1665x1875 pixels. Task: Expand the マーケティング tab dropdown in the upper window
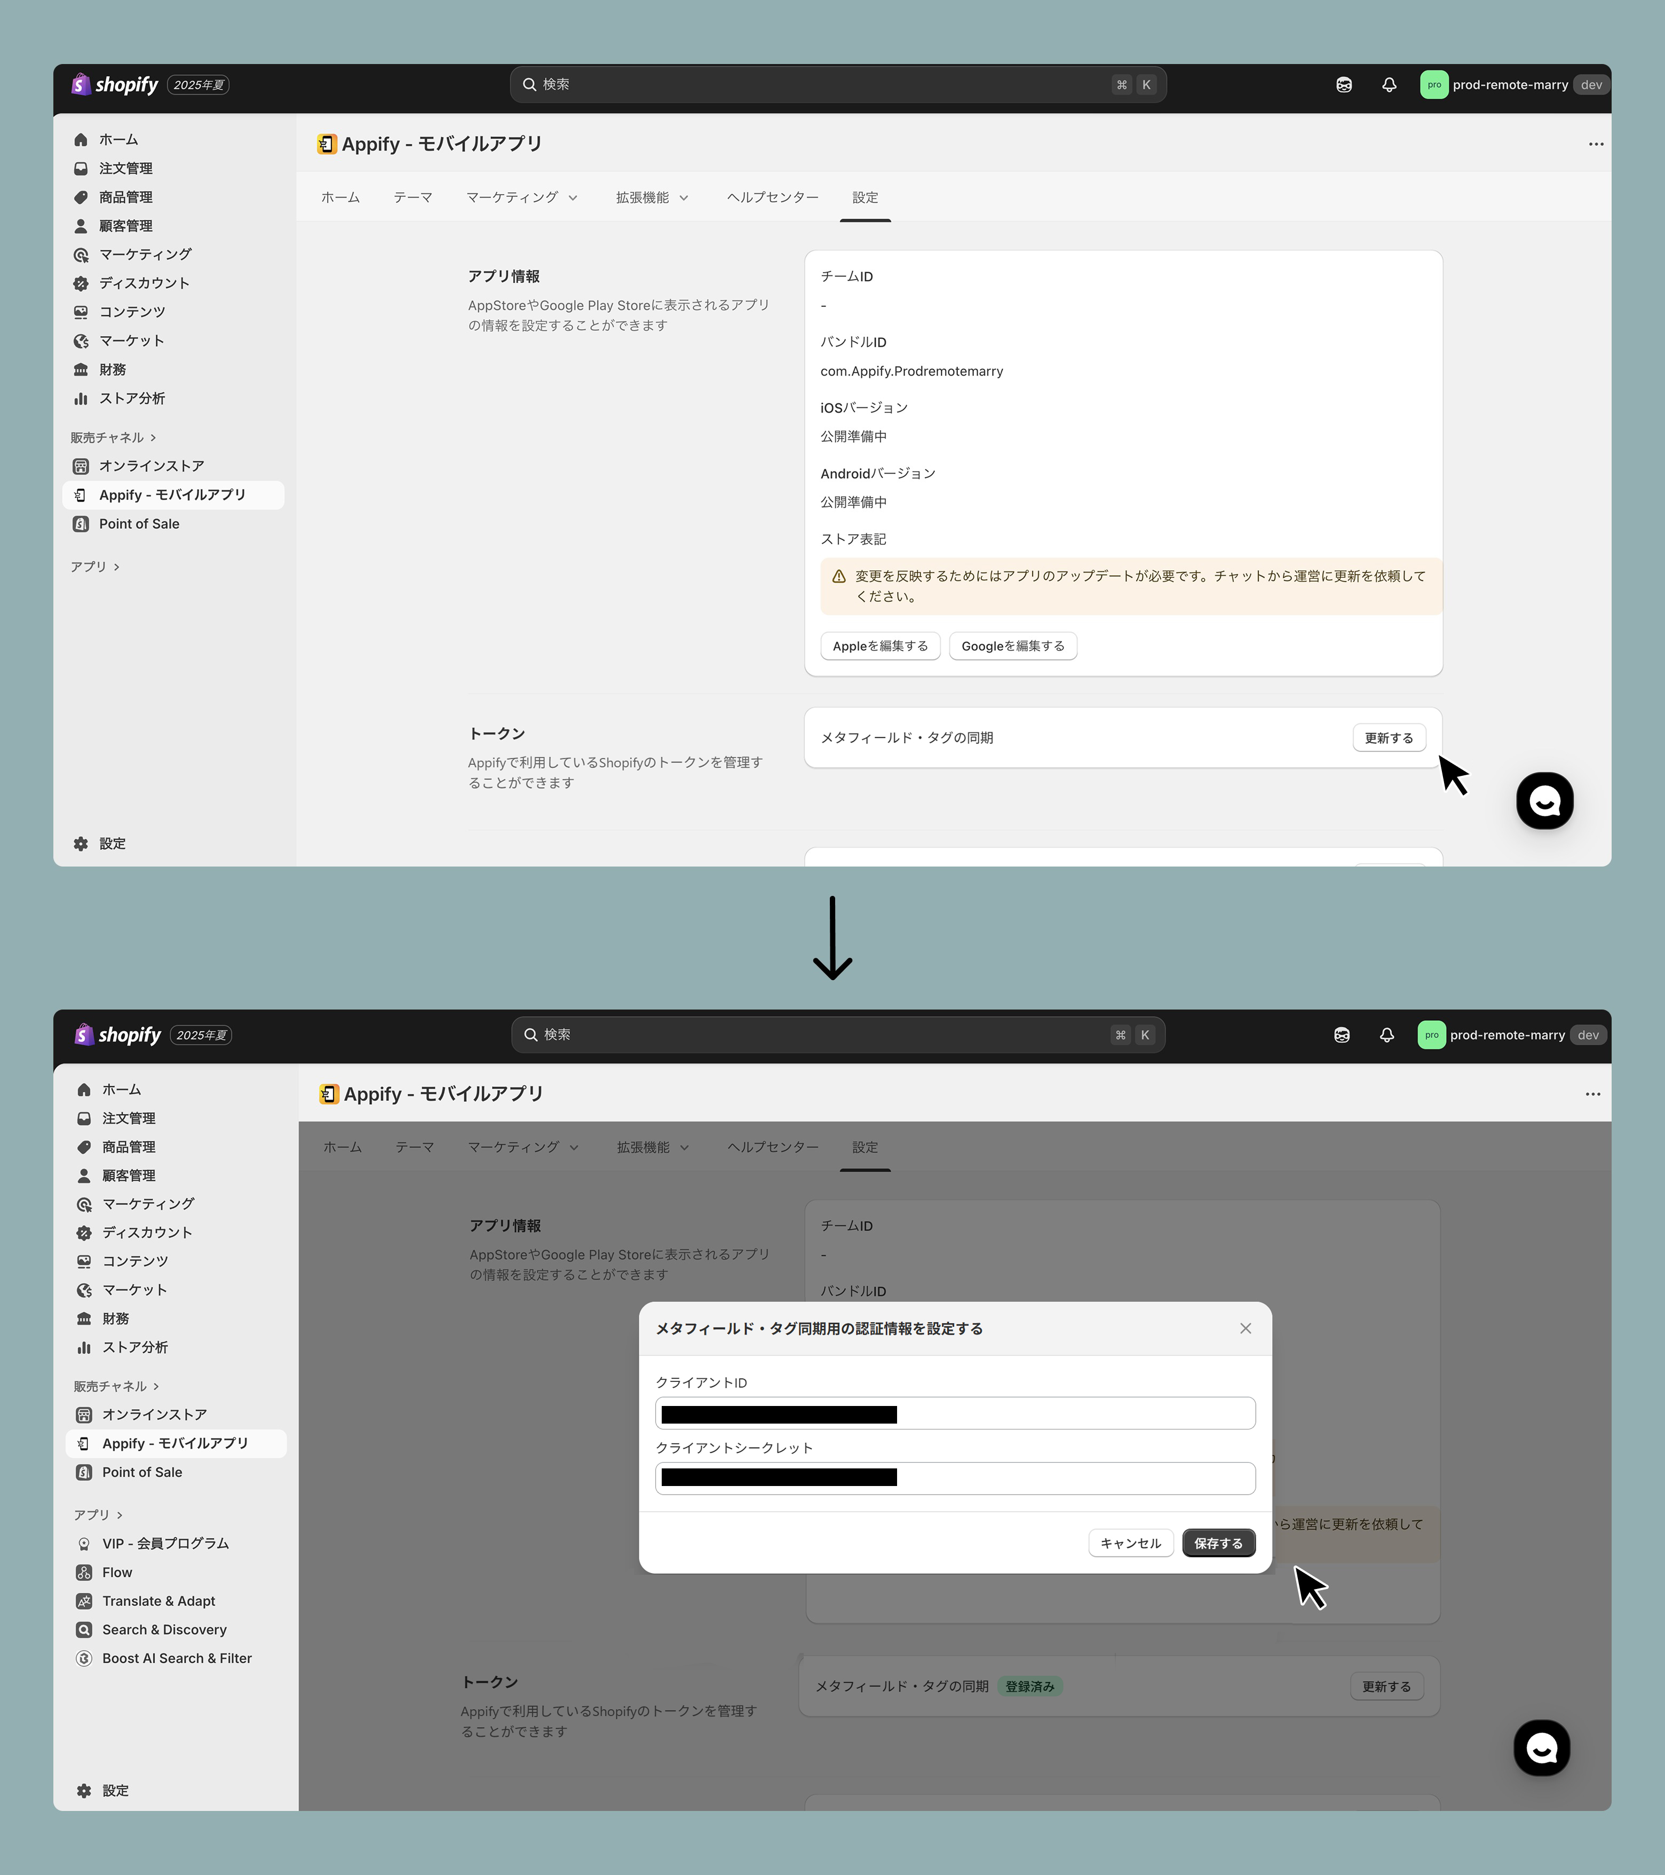click(x=573, y=198)
